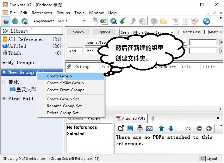Click the Search button

point(78,32)
